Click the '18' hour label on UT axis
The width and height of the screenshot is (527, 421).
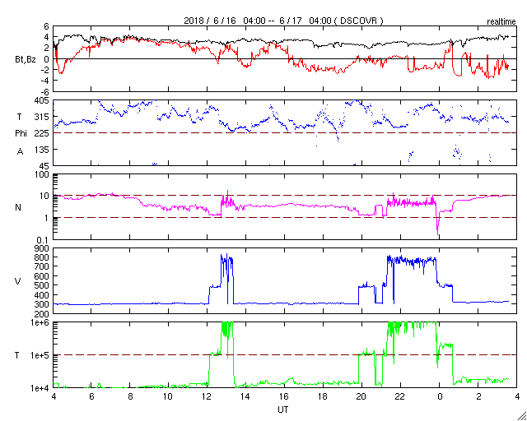pos(323,396)
